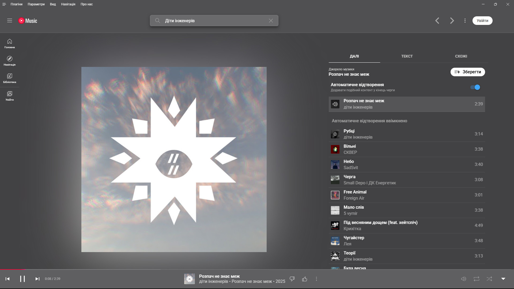Viewport: 514px width, 289px height.
Task: Click Небо track thumbnail
Action: pyautogui.click(x=335, y=165)
